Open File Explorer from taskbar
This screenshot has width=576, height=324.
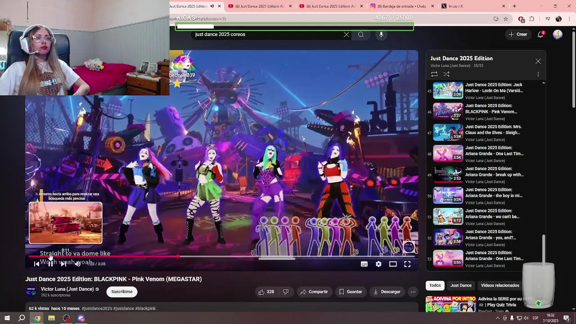tap(51, 318)
